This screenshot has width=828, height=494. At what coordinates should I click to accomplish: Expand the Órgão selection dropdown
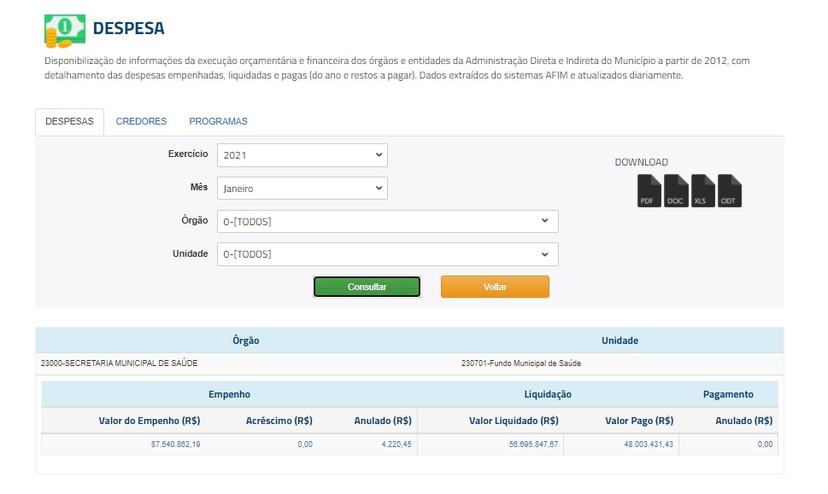click(x=387, y=222)
